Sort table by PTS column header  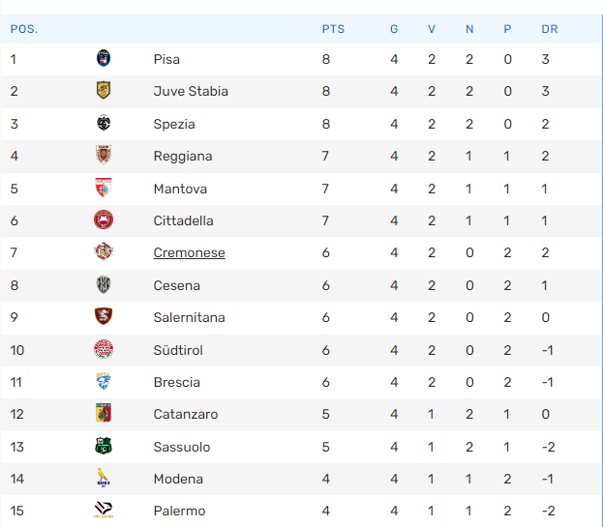[333, 29]
